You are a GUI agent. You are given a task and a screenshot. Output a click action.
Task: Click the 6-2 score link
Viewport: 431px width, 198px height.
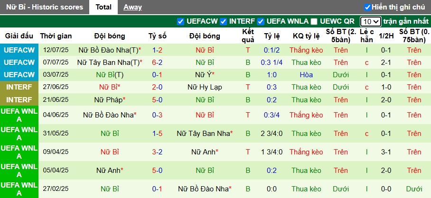(x=157, y=63)
